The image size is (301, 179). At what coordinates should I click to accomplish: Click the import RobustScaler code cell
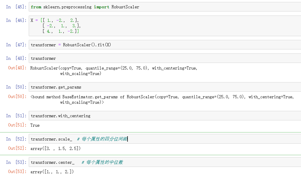165,7
